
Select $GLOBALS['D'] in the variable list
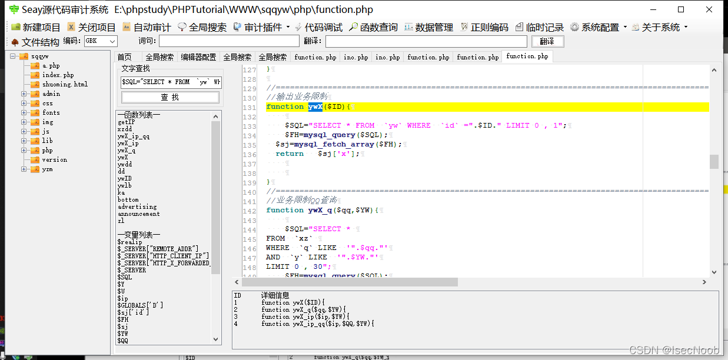140,305
